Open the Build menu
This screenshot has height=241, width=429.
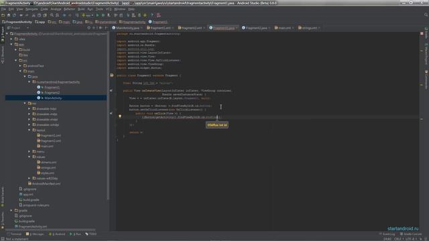tap(81, 9)
